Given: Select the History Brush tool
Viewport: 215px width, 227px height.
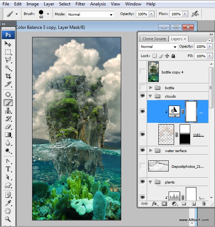Looking at the screenshot, I should [8, 119].
